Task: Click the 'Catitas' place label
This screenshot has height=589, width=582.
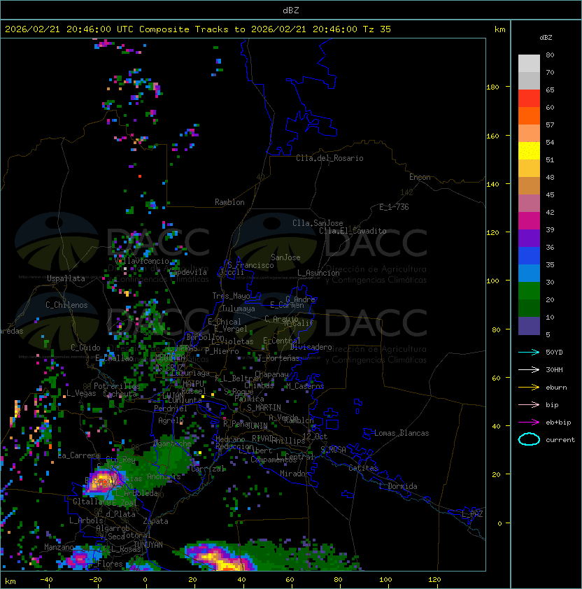Action: pos(363,468)
